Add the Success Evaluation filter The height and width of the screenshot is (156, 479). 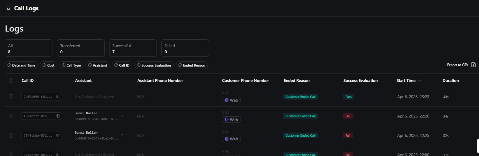(154, 65)
